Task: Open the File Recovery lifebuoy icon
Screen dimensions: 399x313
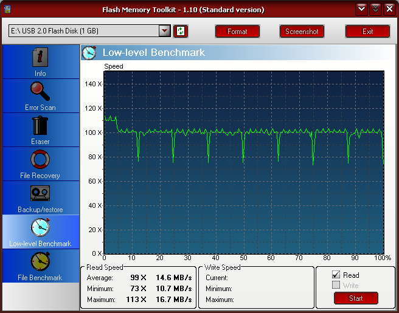Action: (x=40, y=159)
